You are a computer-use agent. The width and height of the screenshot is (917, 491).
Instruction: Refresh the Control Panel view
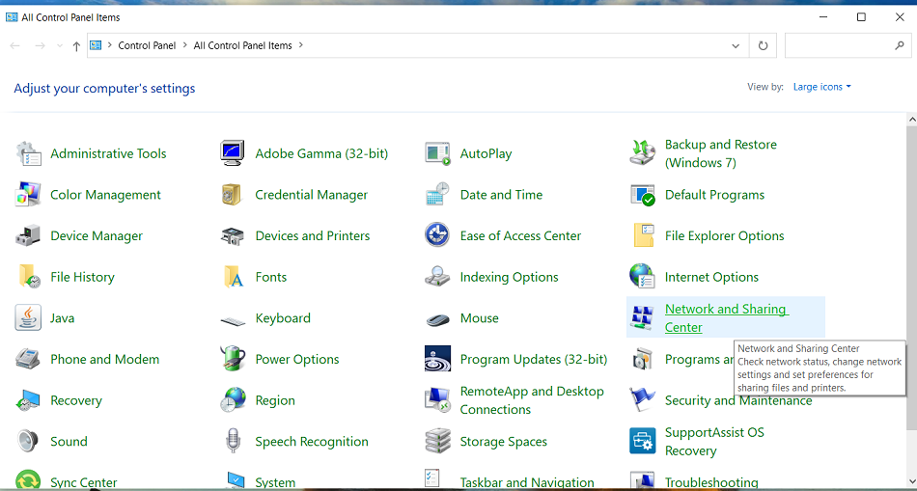coord(764,45)
